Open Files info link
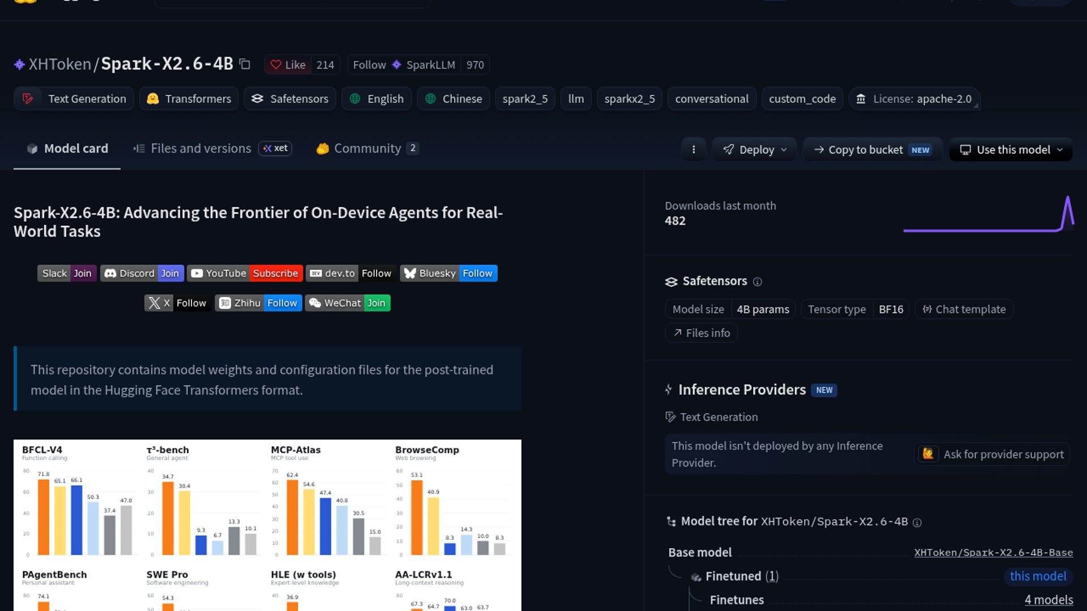This screenshot has width=1087, height=611. (701, 333)
